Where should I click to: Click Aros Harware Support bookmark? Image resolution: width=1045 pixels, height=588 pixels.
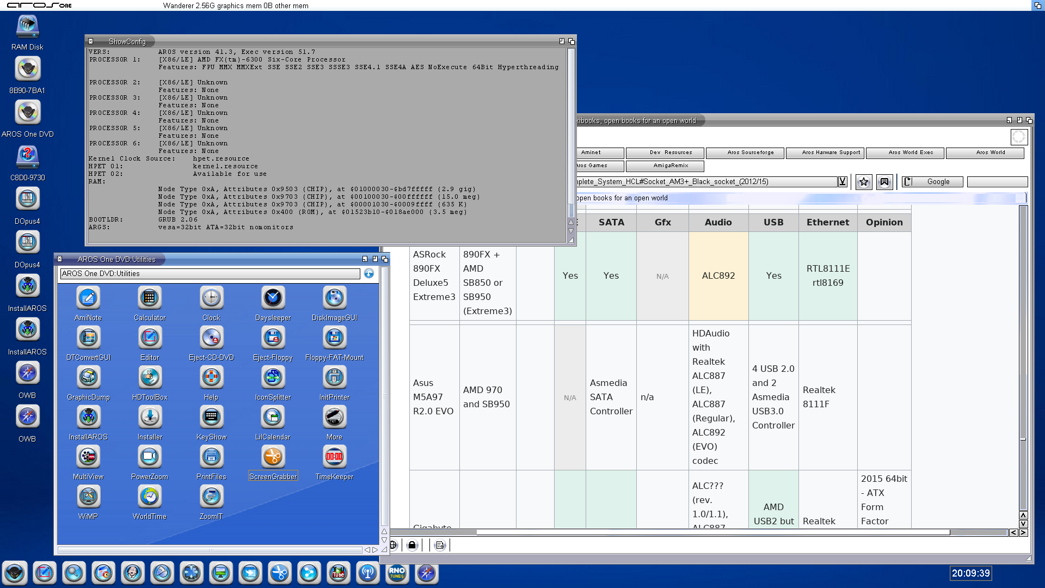tap(825, 153)
